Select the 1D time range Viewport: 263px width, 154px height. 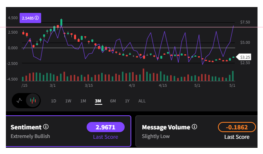[54, 101]
